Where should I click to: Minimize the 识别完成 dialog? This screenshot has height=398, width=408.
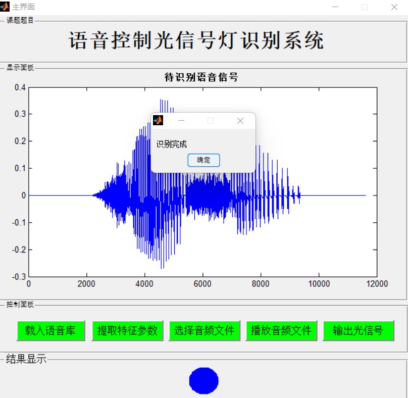(x=181, y=121)
